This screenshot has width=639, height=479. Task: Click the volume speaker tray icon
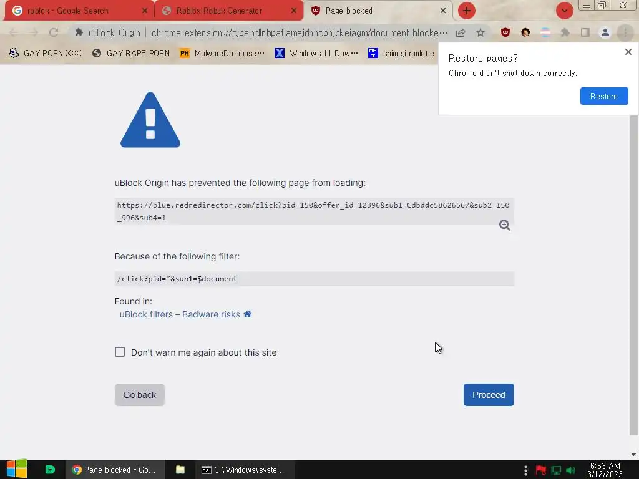coord(571,470)
